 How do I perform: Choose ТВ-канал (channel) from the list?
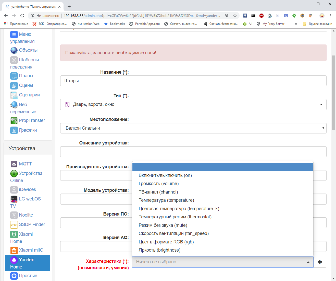(x=223, y=192)
